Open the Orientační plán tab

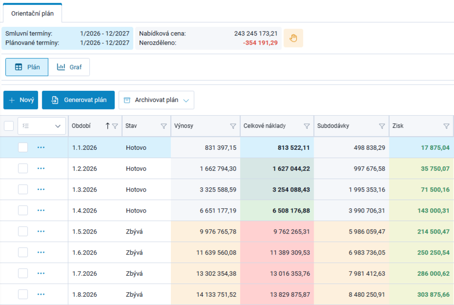33,13
